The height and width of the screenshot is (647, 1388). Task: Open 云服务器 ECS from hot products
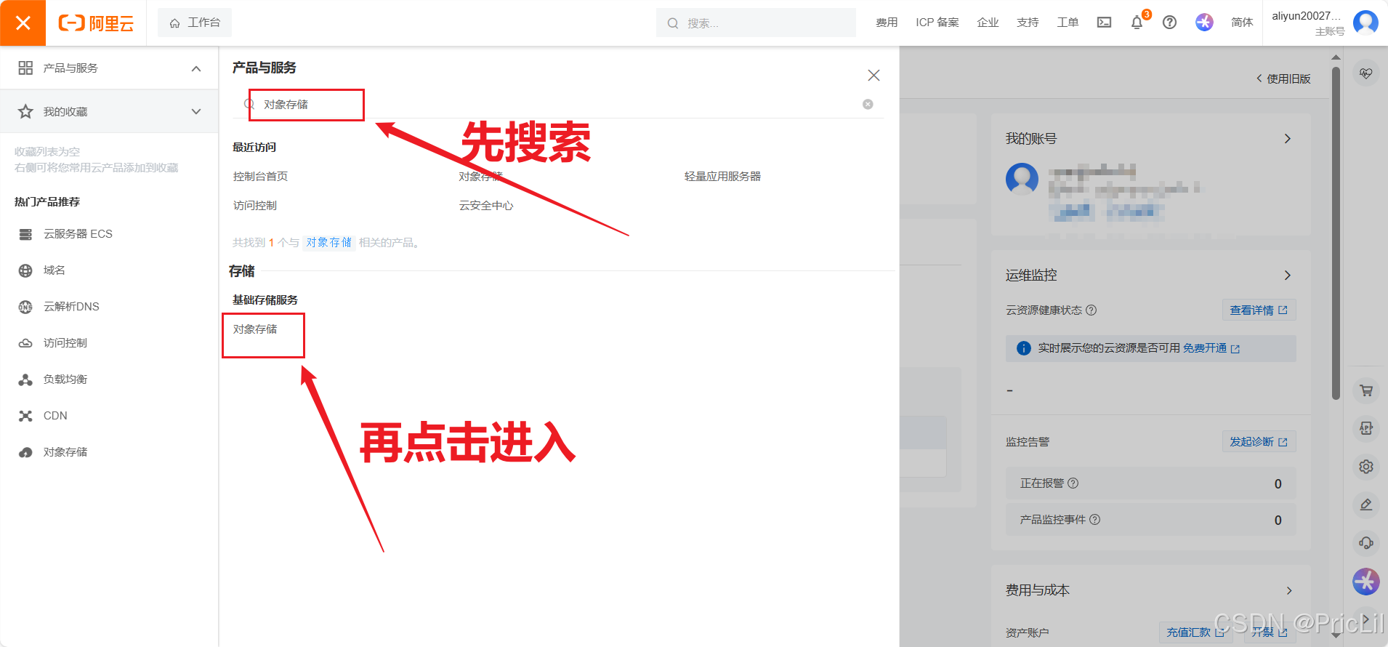(78, 234)
